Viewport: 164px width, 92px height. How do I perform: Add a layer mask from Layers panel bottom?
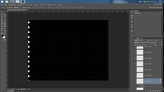tap(150, 91)
